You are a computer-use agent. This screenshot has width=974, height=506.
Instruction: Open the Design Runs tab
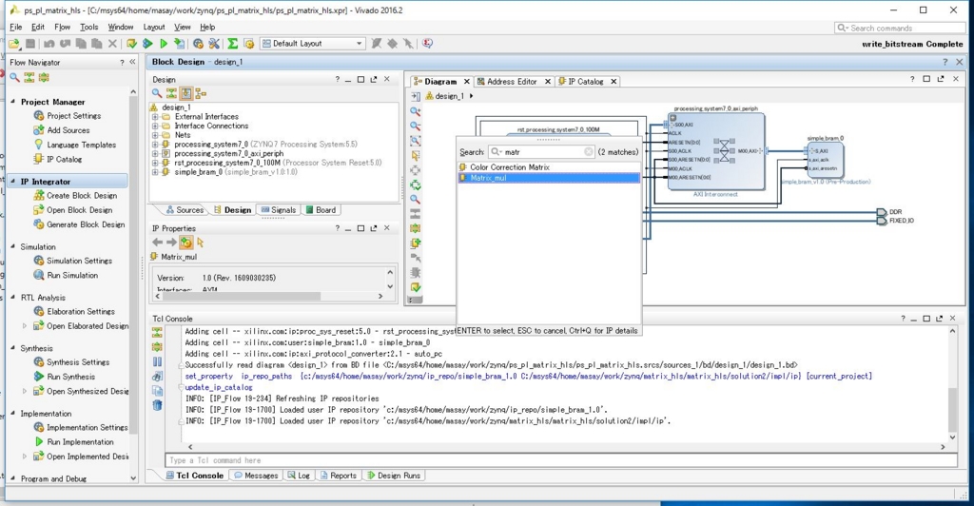(x=394, y=476)
